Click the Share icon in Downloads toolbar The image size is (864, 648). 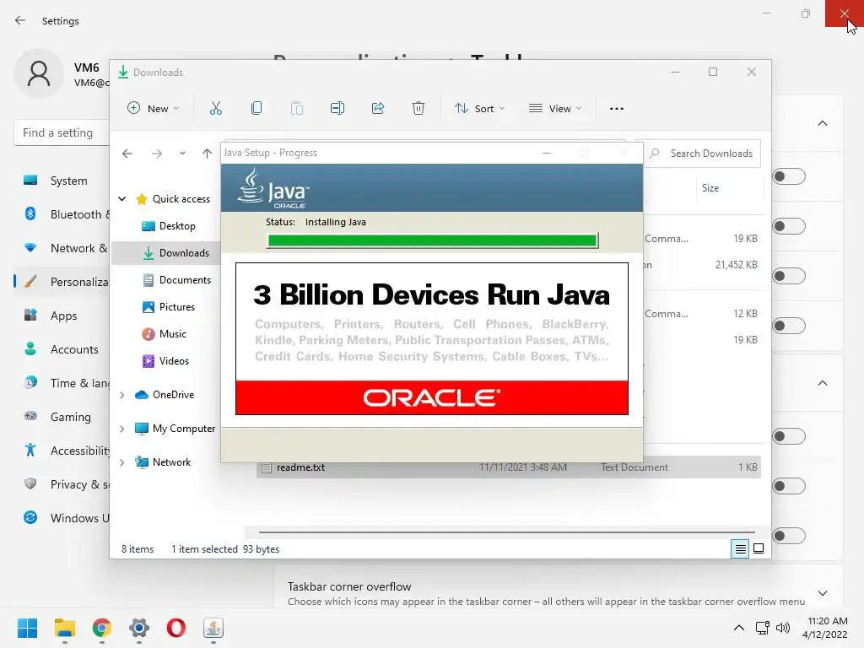(x=378, y=109)
